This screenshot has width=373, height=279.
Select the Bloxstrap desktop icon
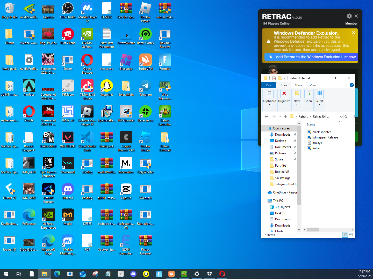pyautogui.click(x=126, y=63)
